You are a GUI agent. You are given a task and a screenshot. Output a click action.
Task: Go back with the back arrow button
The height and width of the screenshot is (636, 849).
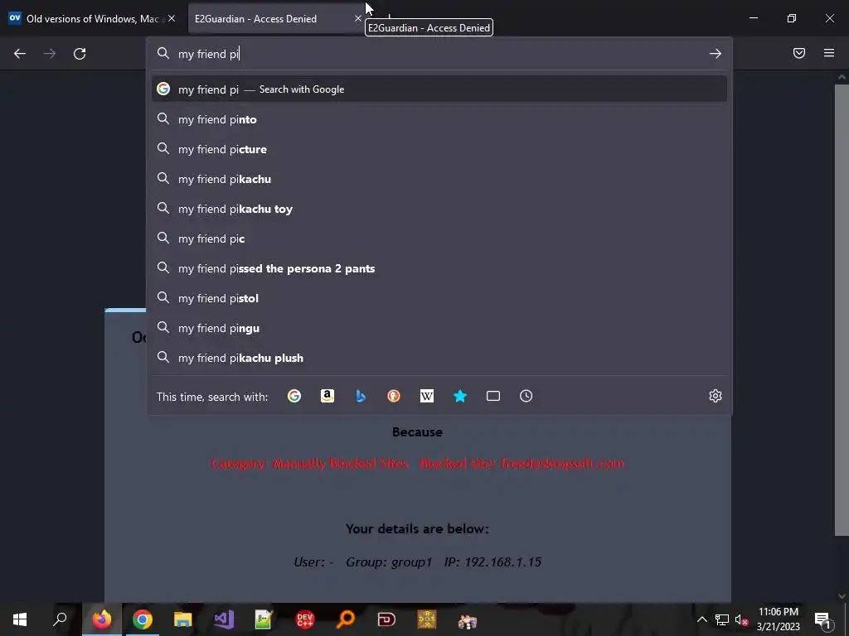point(20,54)
